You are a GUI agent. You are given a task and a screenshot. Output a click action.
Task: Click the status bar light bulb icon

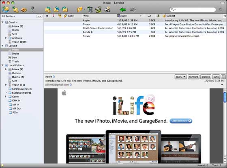click(x=2, y=166)
